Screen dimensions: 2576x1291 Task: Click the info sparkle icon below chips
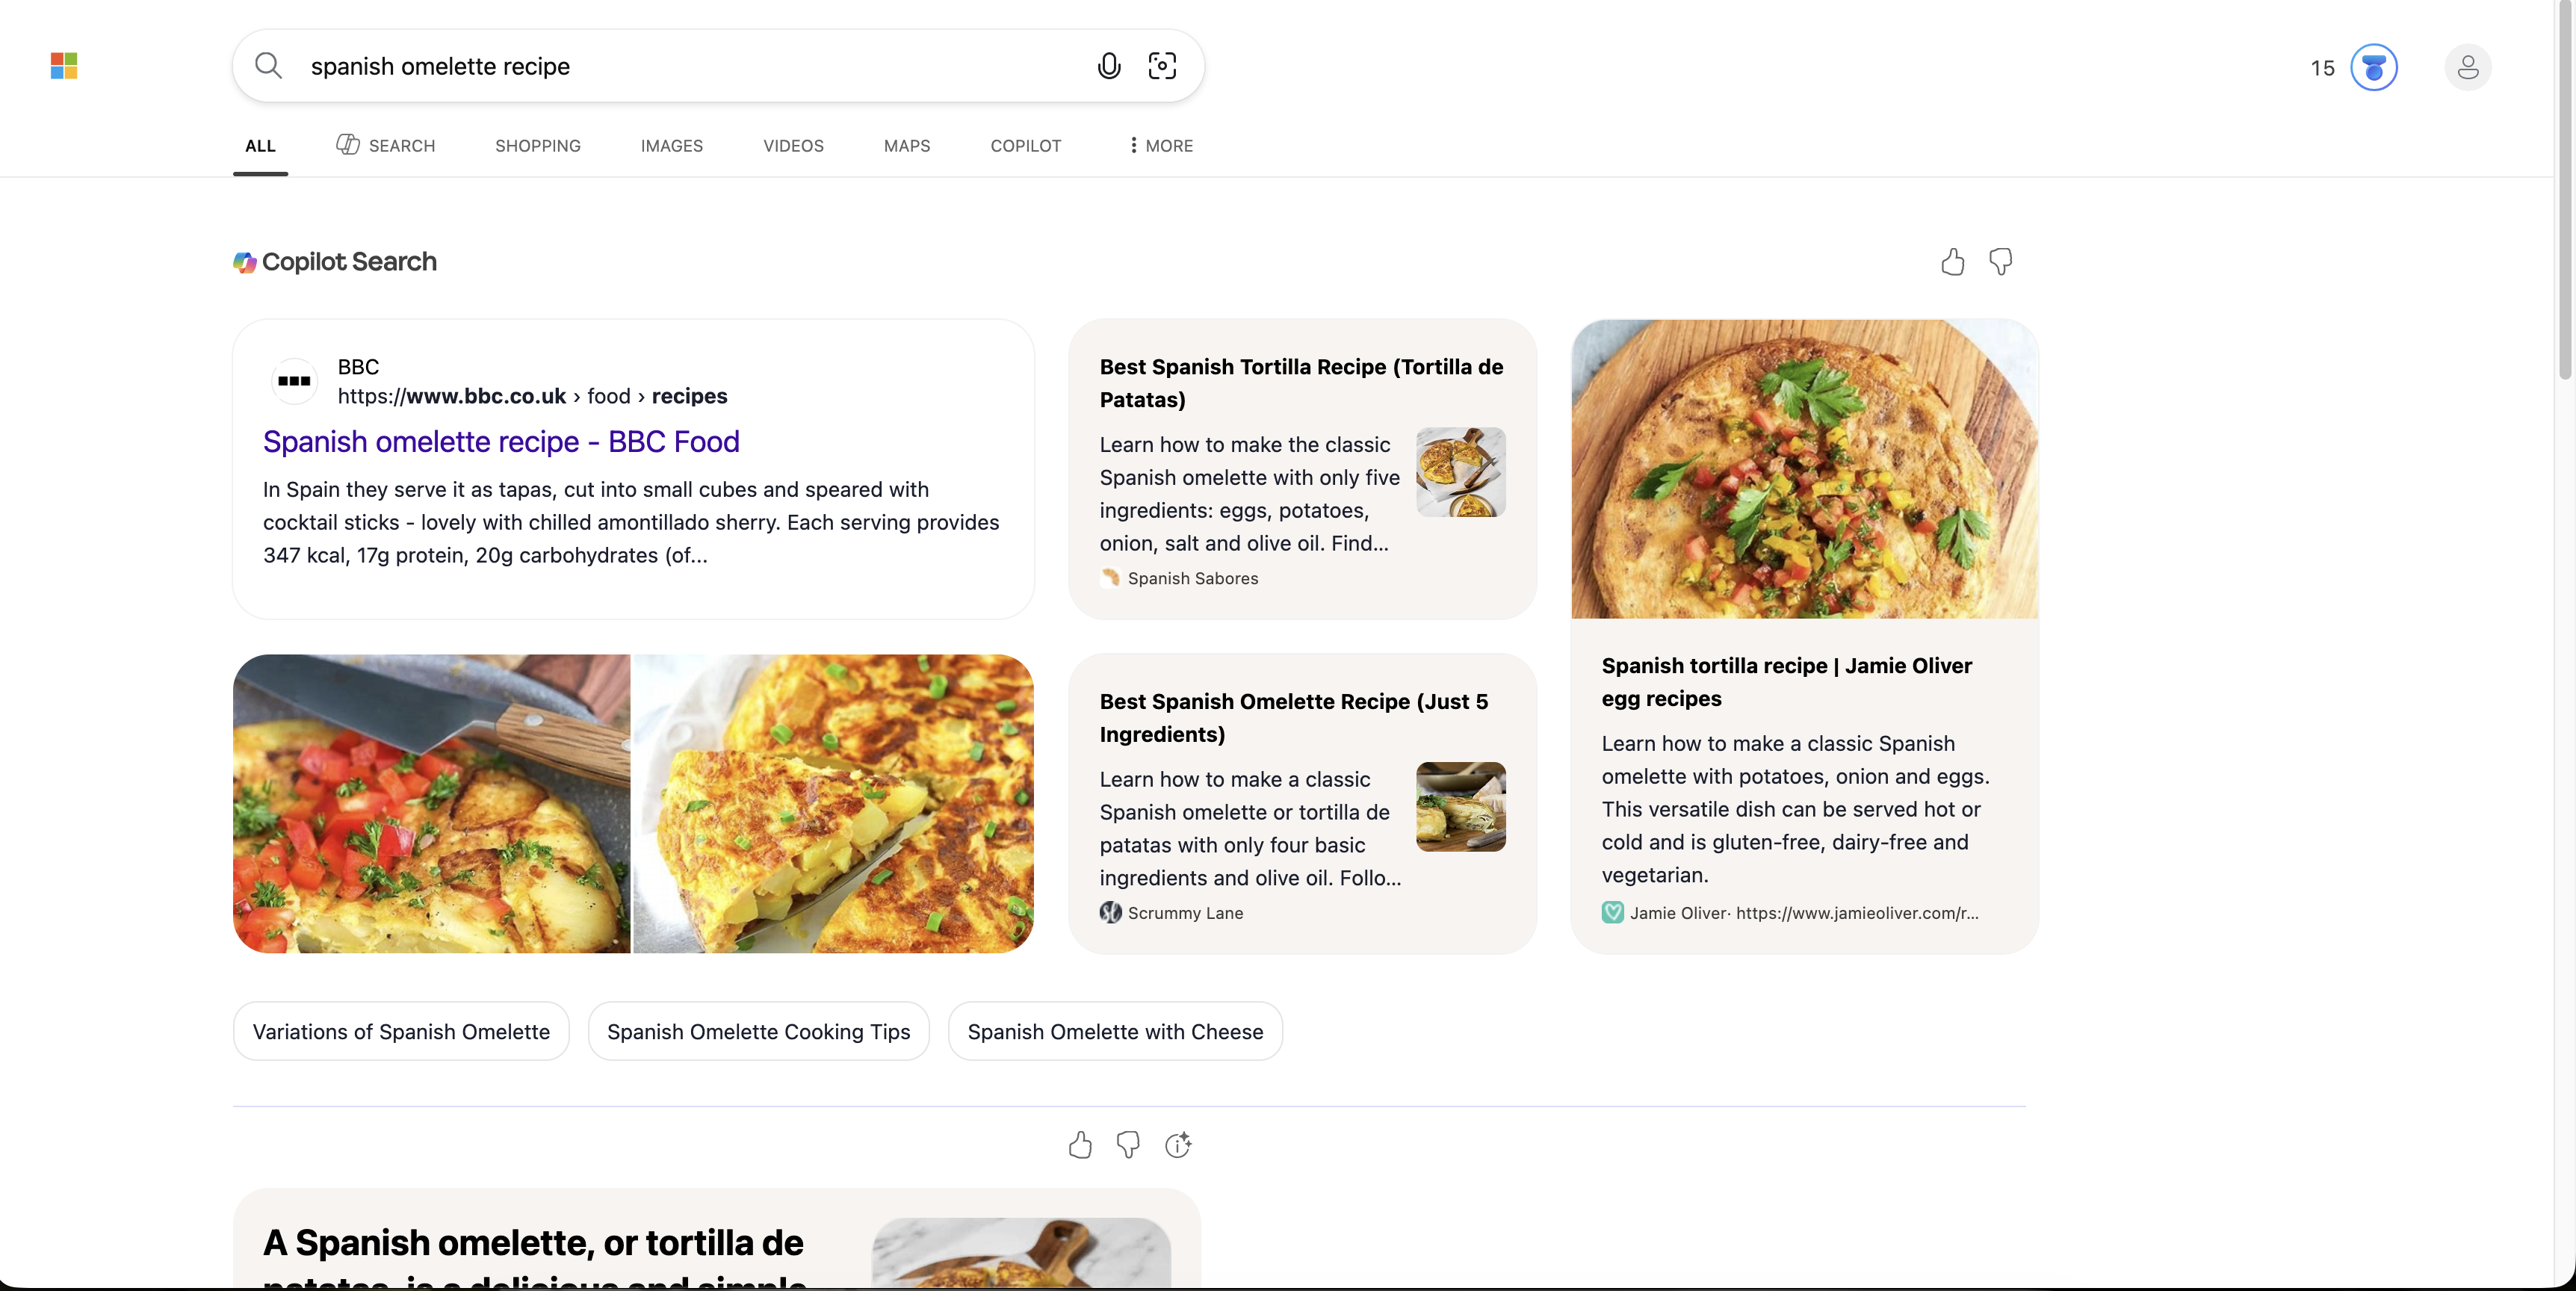(1178, 1145)
